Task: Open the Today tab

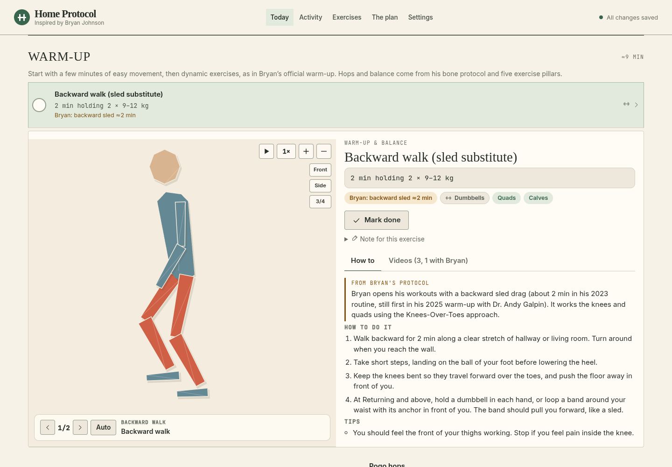Action: tap(280, 17)
